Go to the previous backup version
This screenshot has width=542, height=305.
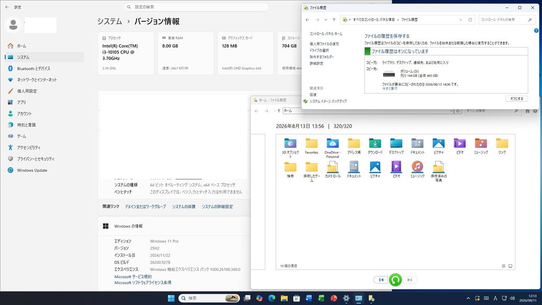pos(381,280)
